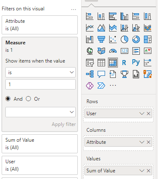The image size is (158, 179).
Task: Select the Area chart visual
Action: (101, 28)
